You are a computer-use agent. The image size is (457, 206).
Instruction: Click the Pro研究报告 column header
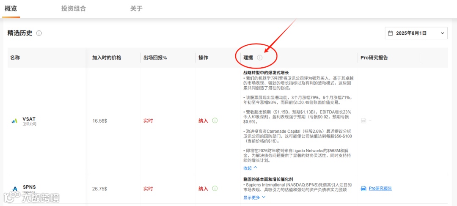point(374,58)
